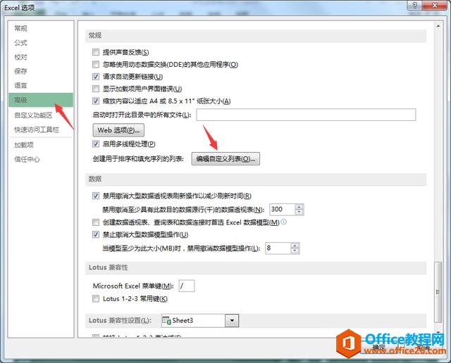Uncheck 请求自动更新链接 checkbox
This screenshot has width=451, height=363.
pyautogui.click(x=96, y=77)
